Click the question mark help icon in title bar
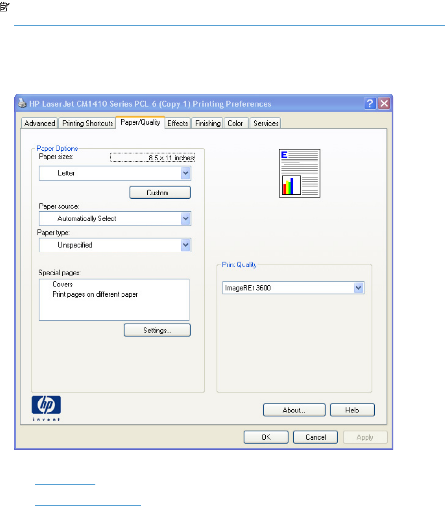The height and width of the screenshot is (527, 445). (x=370, y=103)
